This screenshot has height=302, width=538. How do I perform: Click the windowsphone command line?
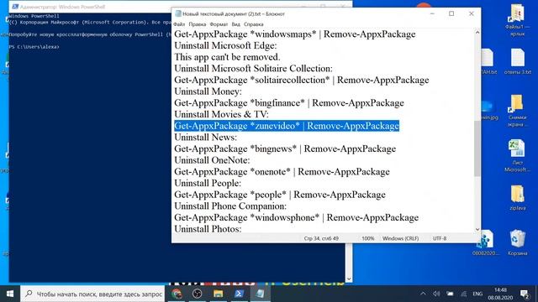(x=296, y=217)
